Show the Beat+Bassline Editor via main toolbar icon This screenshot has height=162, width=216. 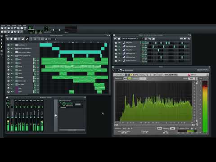(x=5, y=32)
